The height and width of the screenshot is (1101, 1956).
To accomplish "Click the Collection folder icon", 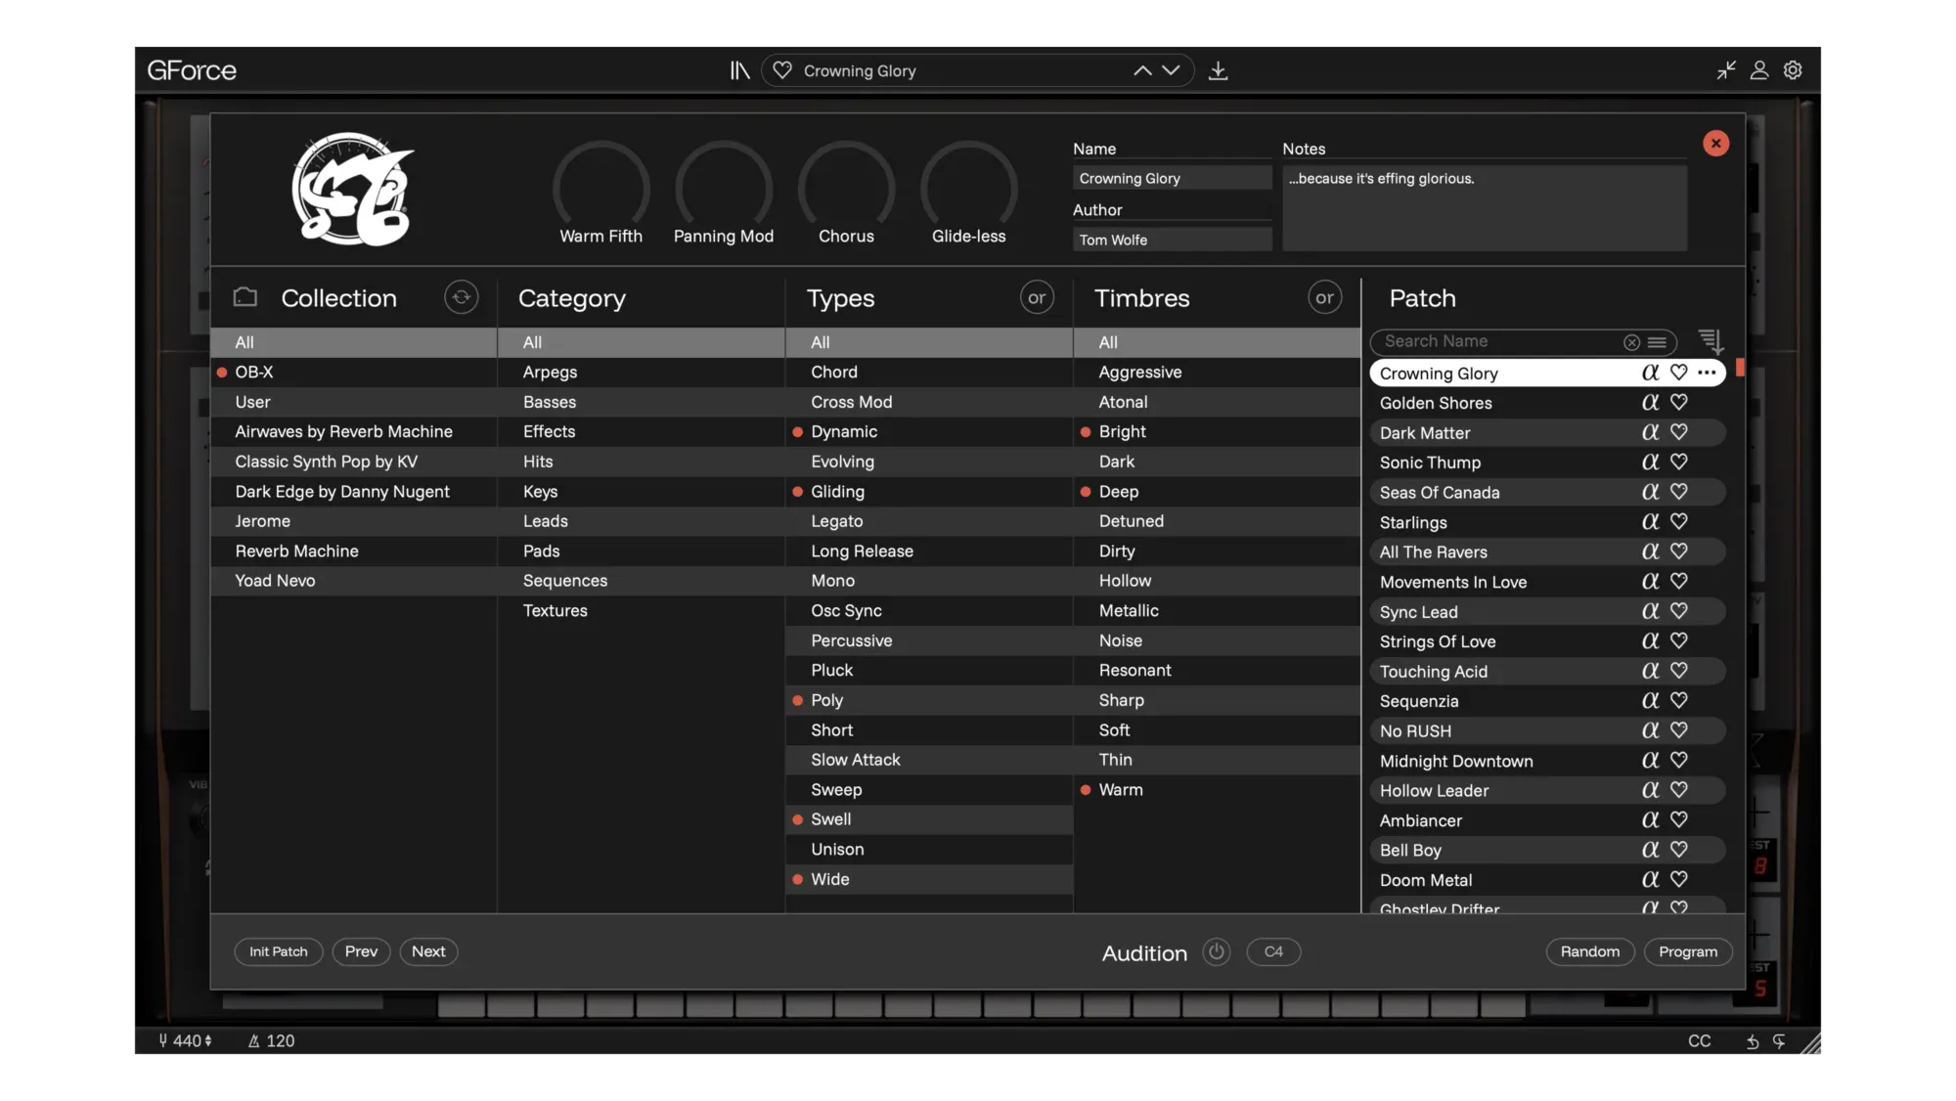I will coord(245,297).
